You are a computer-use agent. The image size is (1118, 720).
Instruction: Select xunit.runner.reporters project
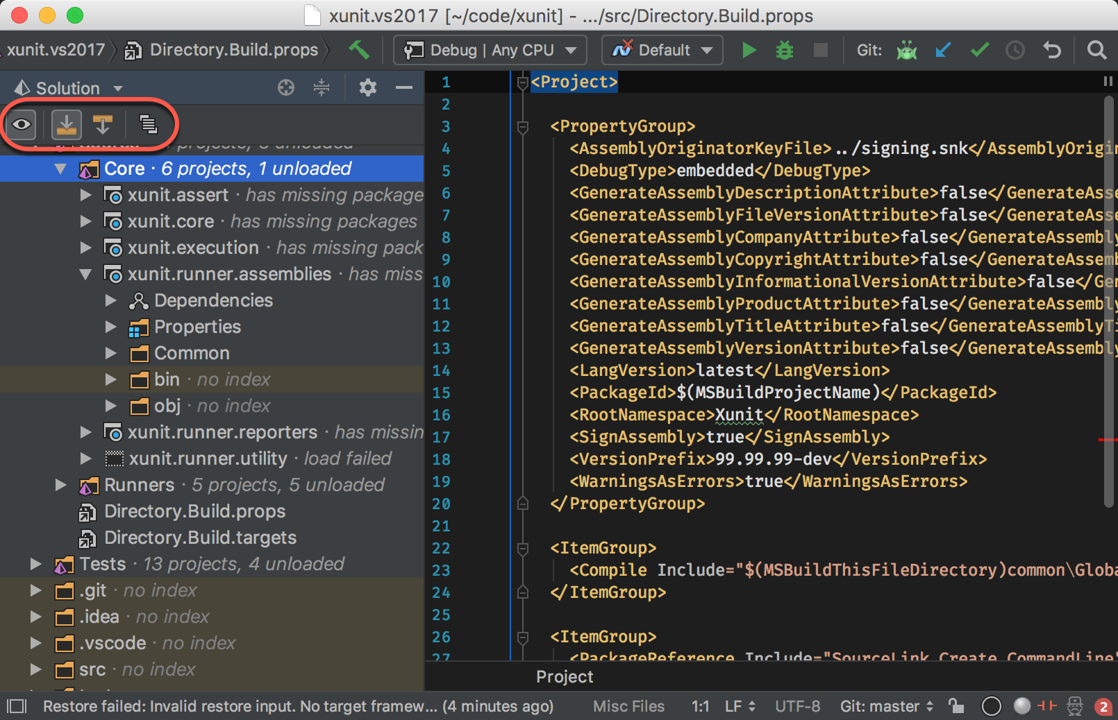[222, 432]
